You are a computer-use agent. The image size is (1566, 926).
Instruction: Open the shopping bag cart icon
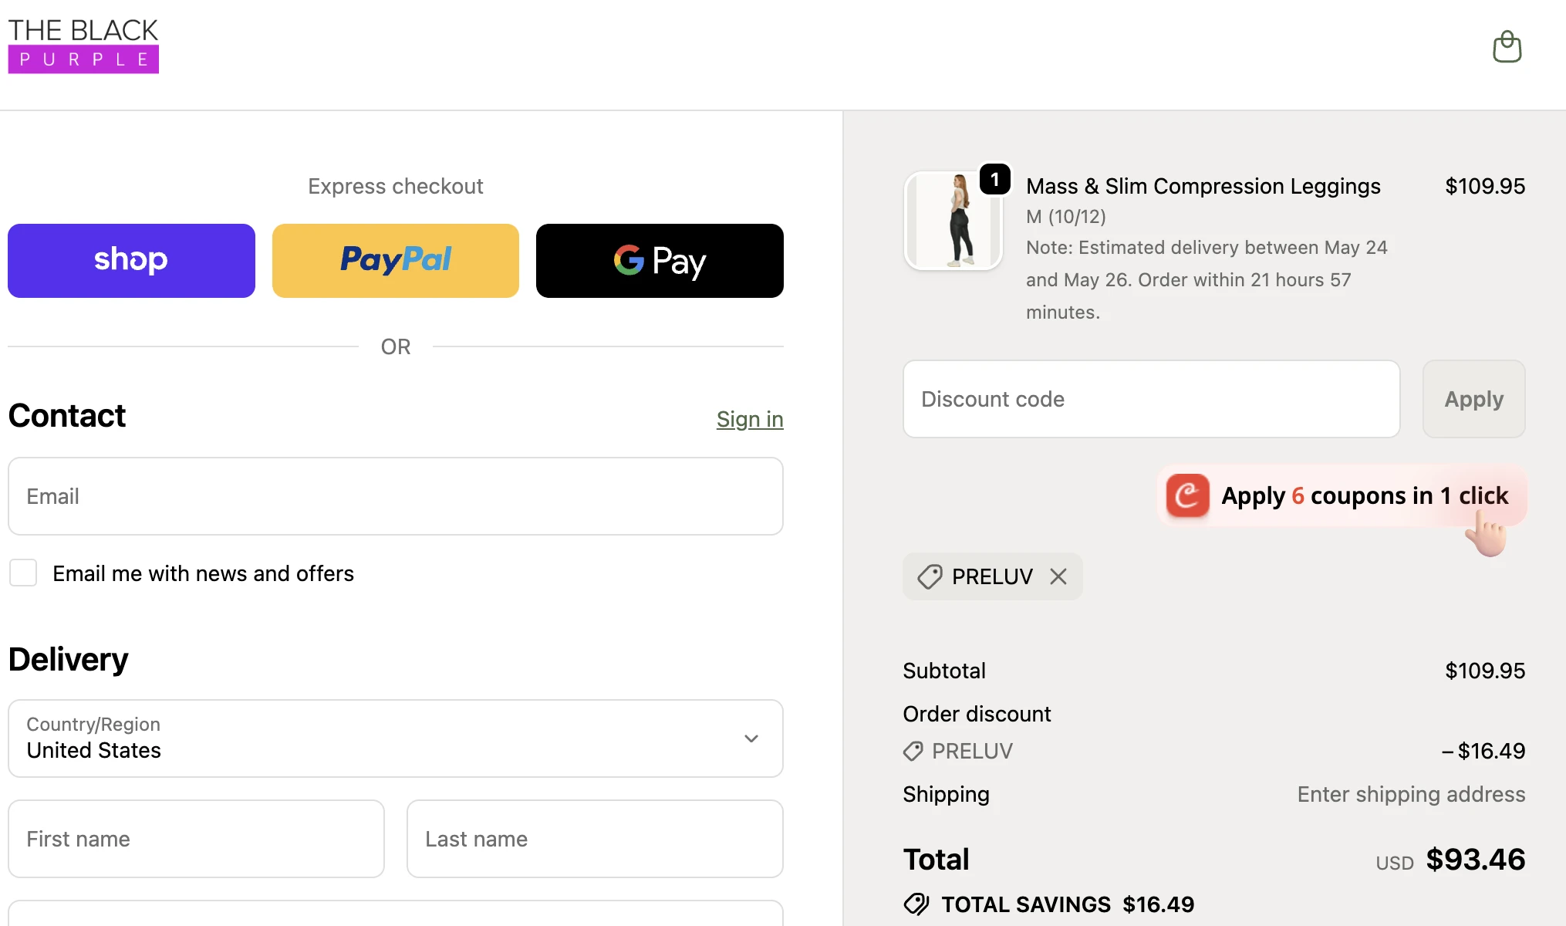click(x=1507, y=47)
